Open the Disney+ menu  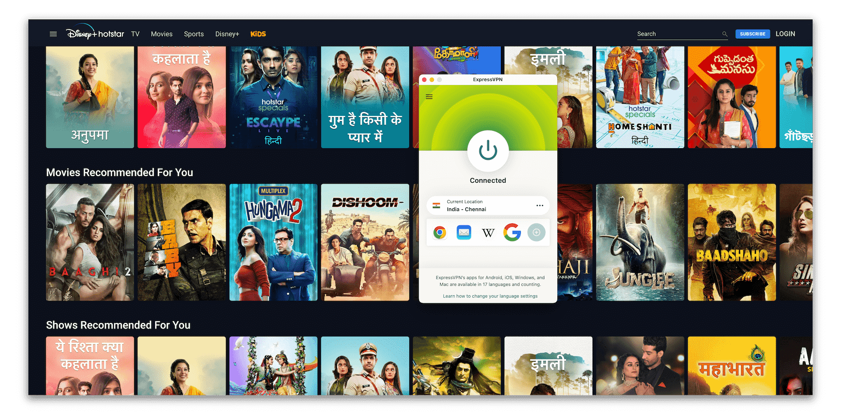click(x=227, y=34)
